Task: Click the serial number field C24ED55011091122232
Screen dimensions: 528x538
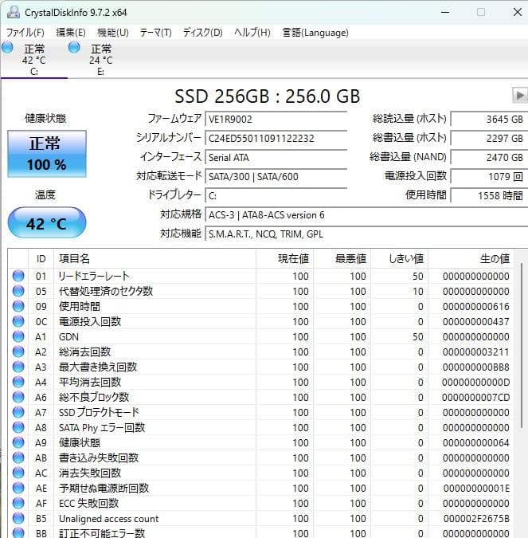Action: pyautogui.click(x=276, y=139)
